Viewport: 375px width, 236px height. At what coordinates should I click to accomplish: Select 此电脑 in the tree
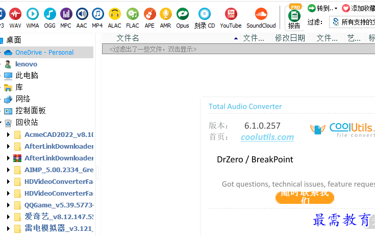[x=27, y=76]
